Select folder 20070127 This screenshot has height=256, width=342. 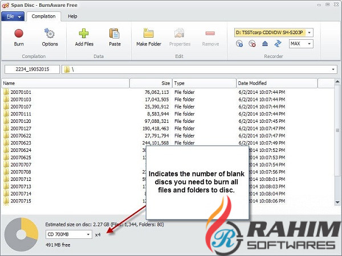[21, 129]
